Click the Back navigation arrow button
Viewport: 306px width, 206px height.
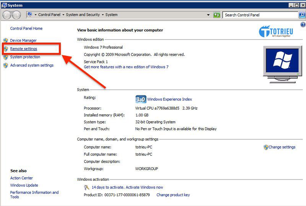[7, 15]
